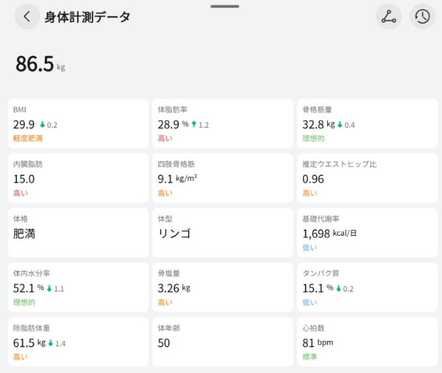
Task: Open the タンパク質 15.1% card
Action: [368, 287]
